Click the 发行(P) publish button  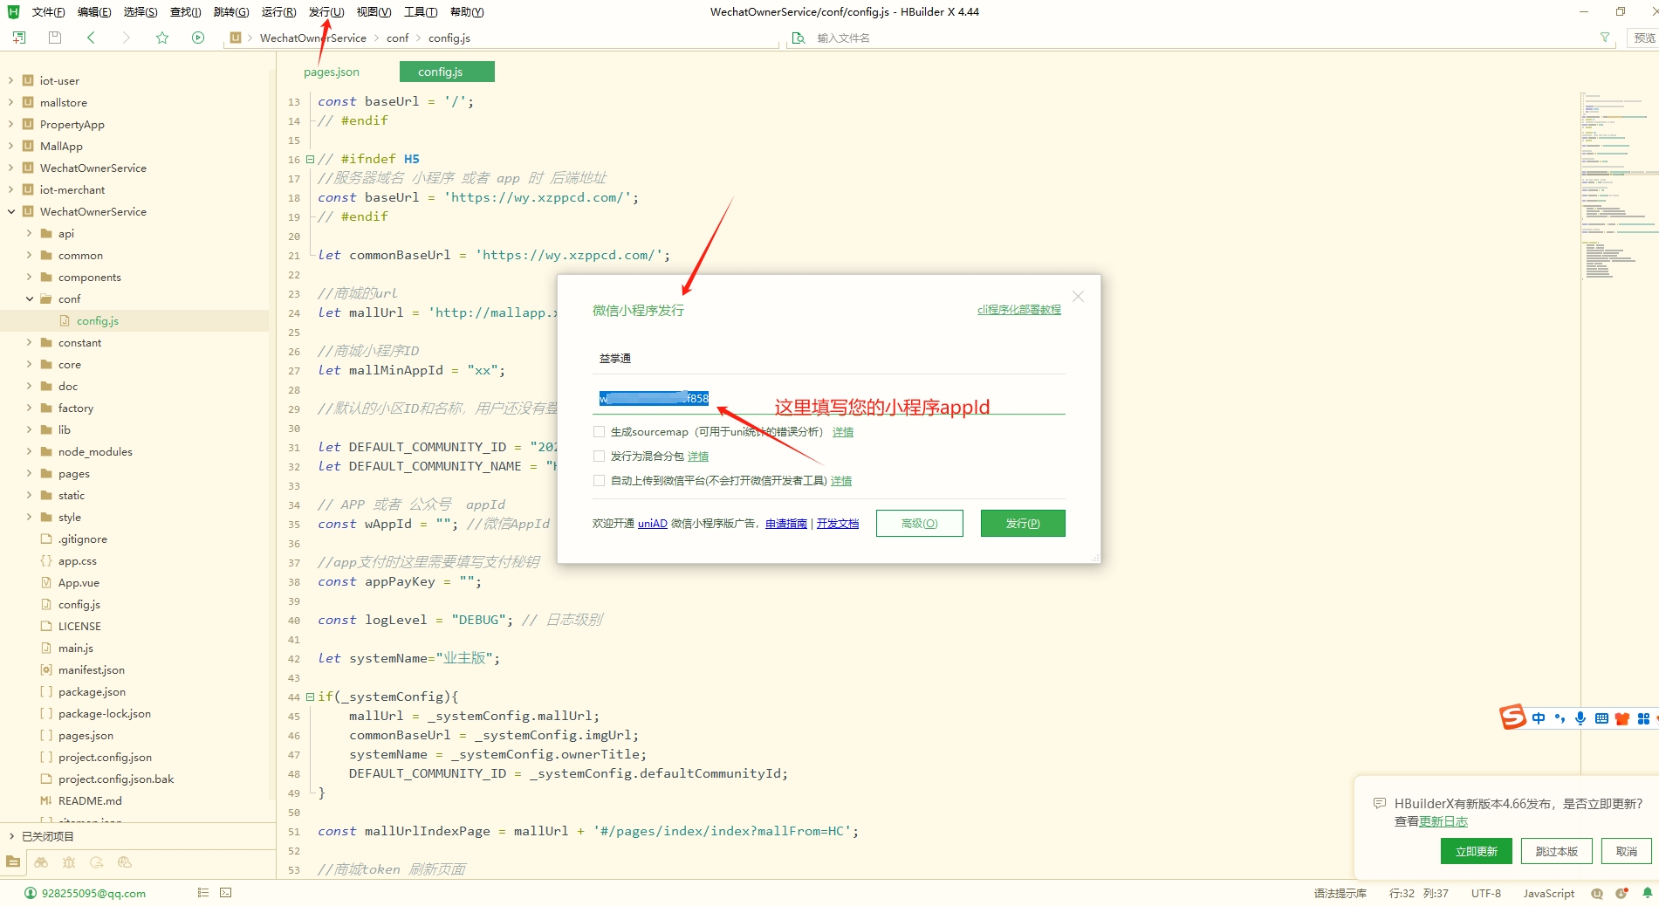1023,524
